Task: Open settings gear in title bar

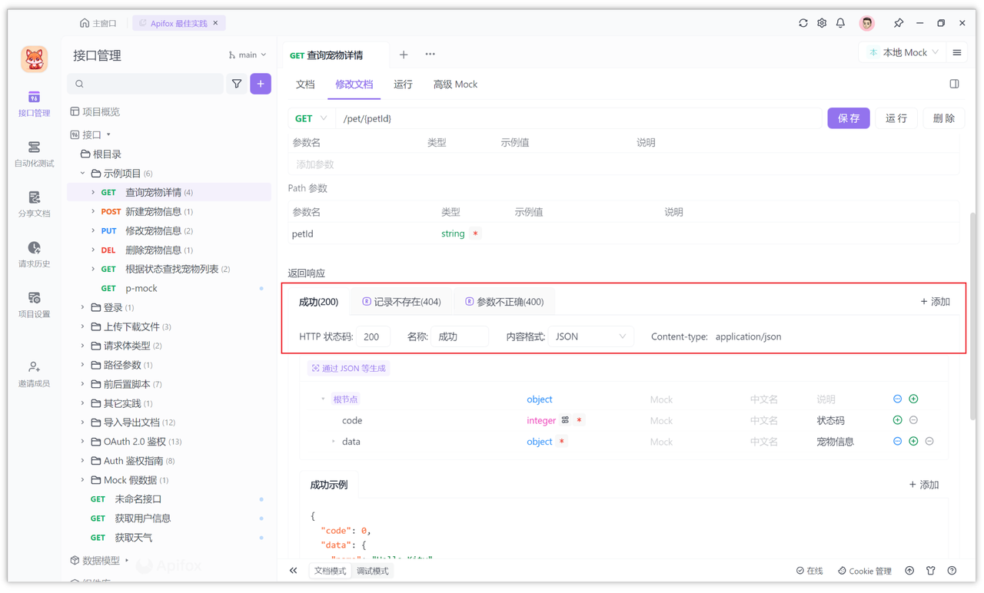Action: click(x=822, y=23)
